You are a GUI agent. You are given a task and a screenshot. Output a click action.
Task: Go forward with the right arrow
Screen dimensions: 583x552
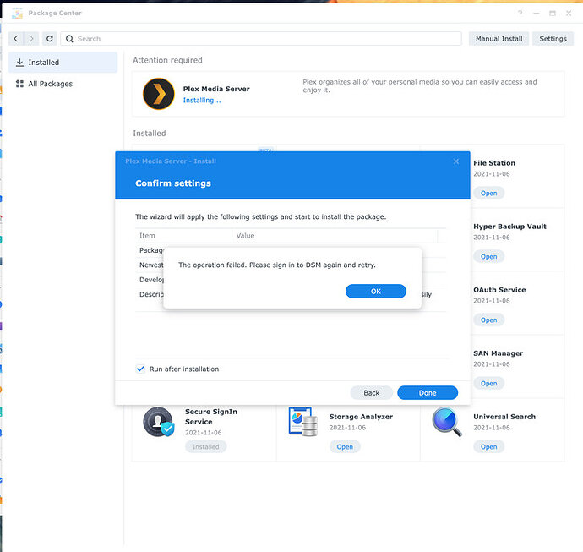pyautogui.click(x=31, y=38)
